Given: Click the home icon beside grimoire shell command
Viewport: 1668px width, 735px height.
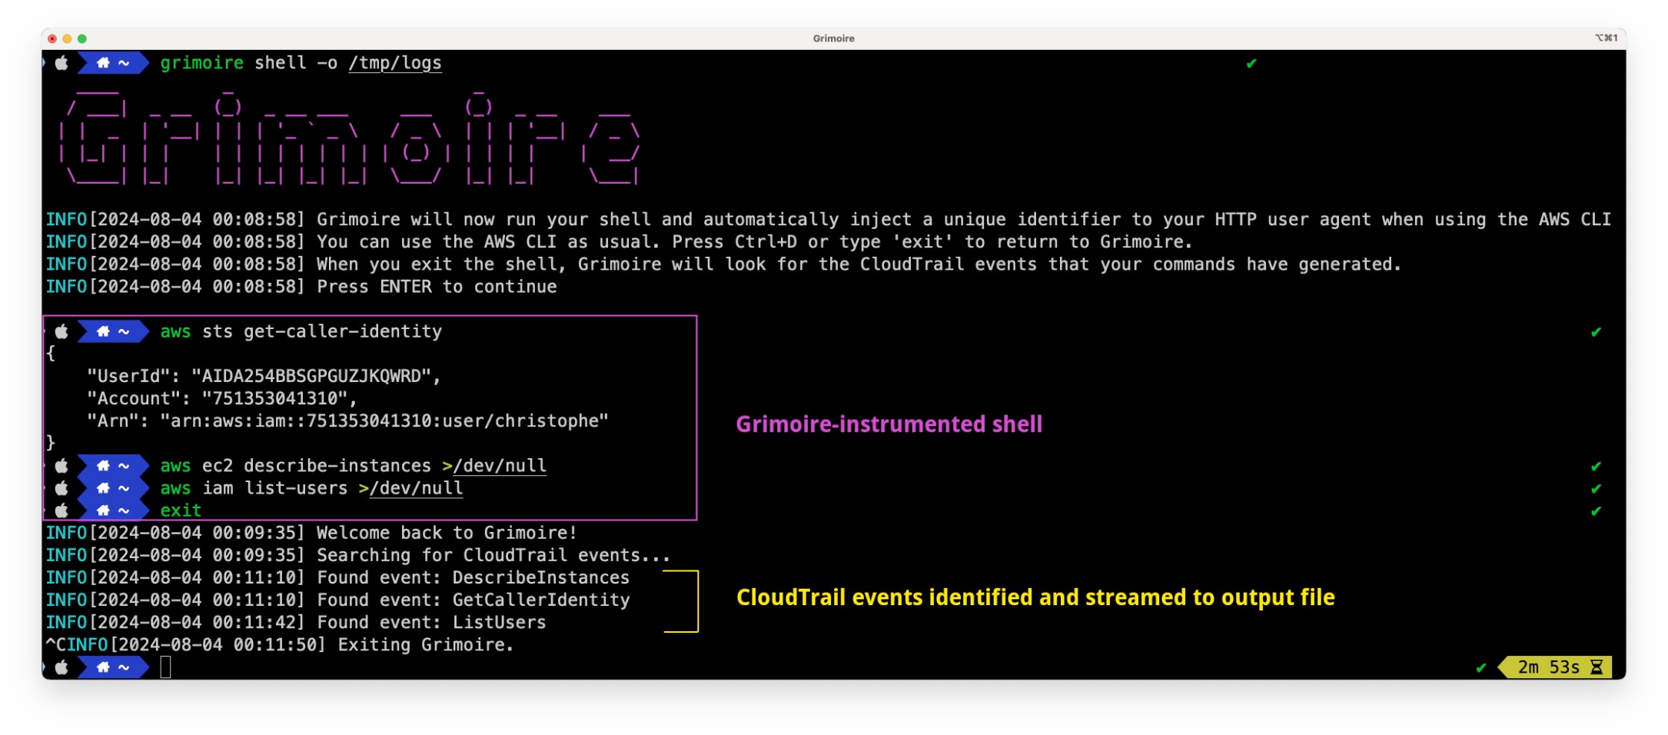Looking at the screenshot, I should [103, 63].
